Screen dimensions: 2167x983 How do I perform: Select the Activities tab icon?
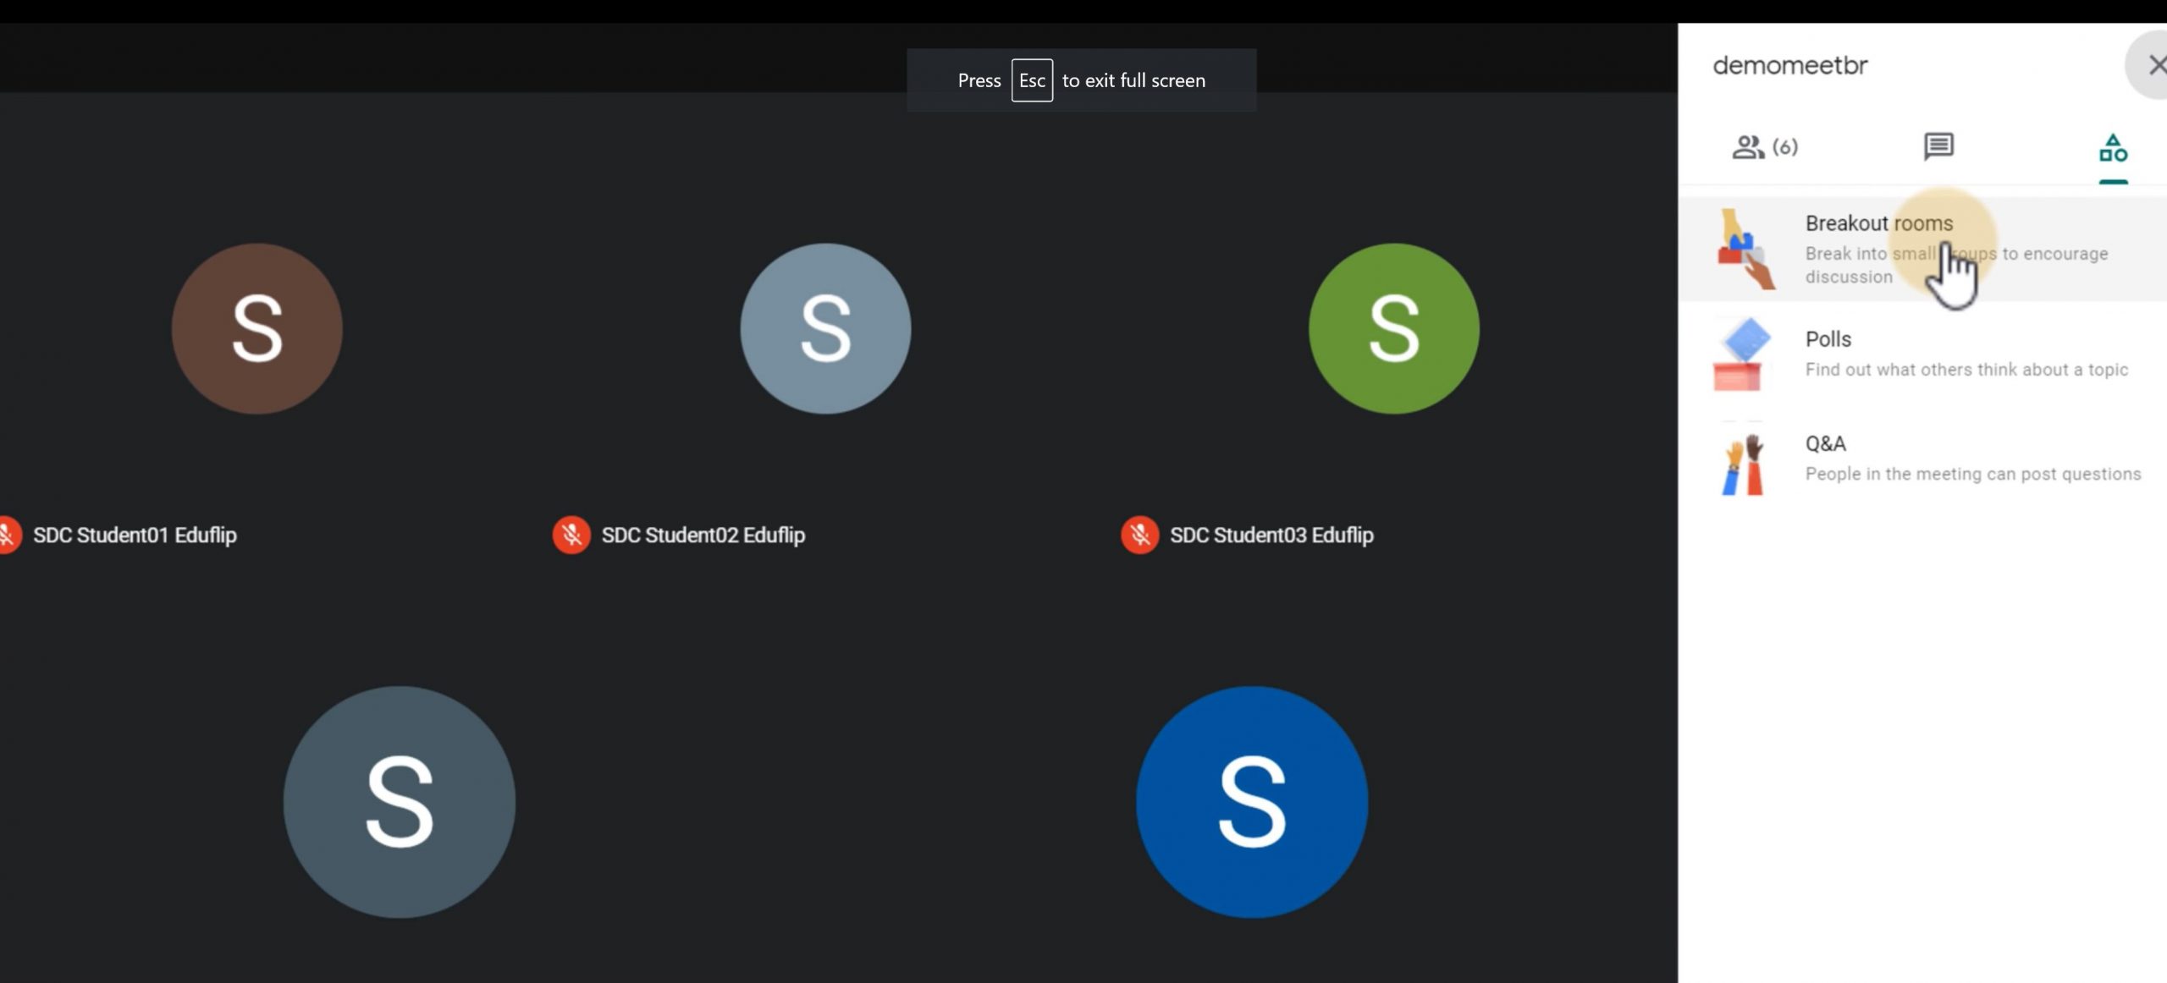(x=2112, y=149)
